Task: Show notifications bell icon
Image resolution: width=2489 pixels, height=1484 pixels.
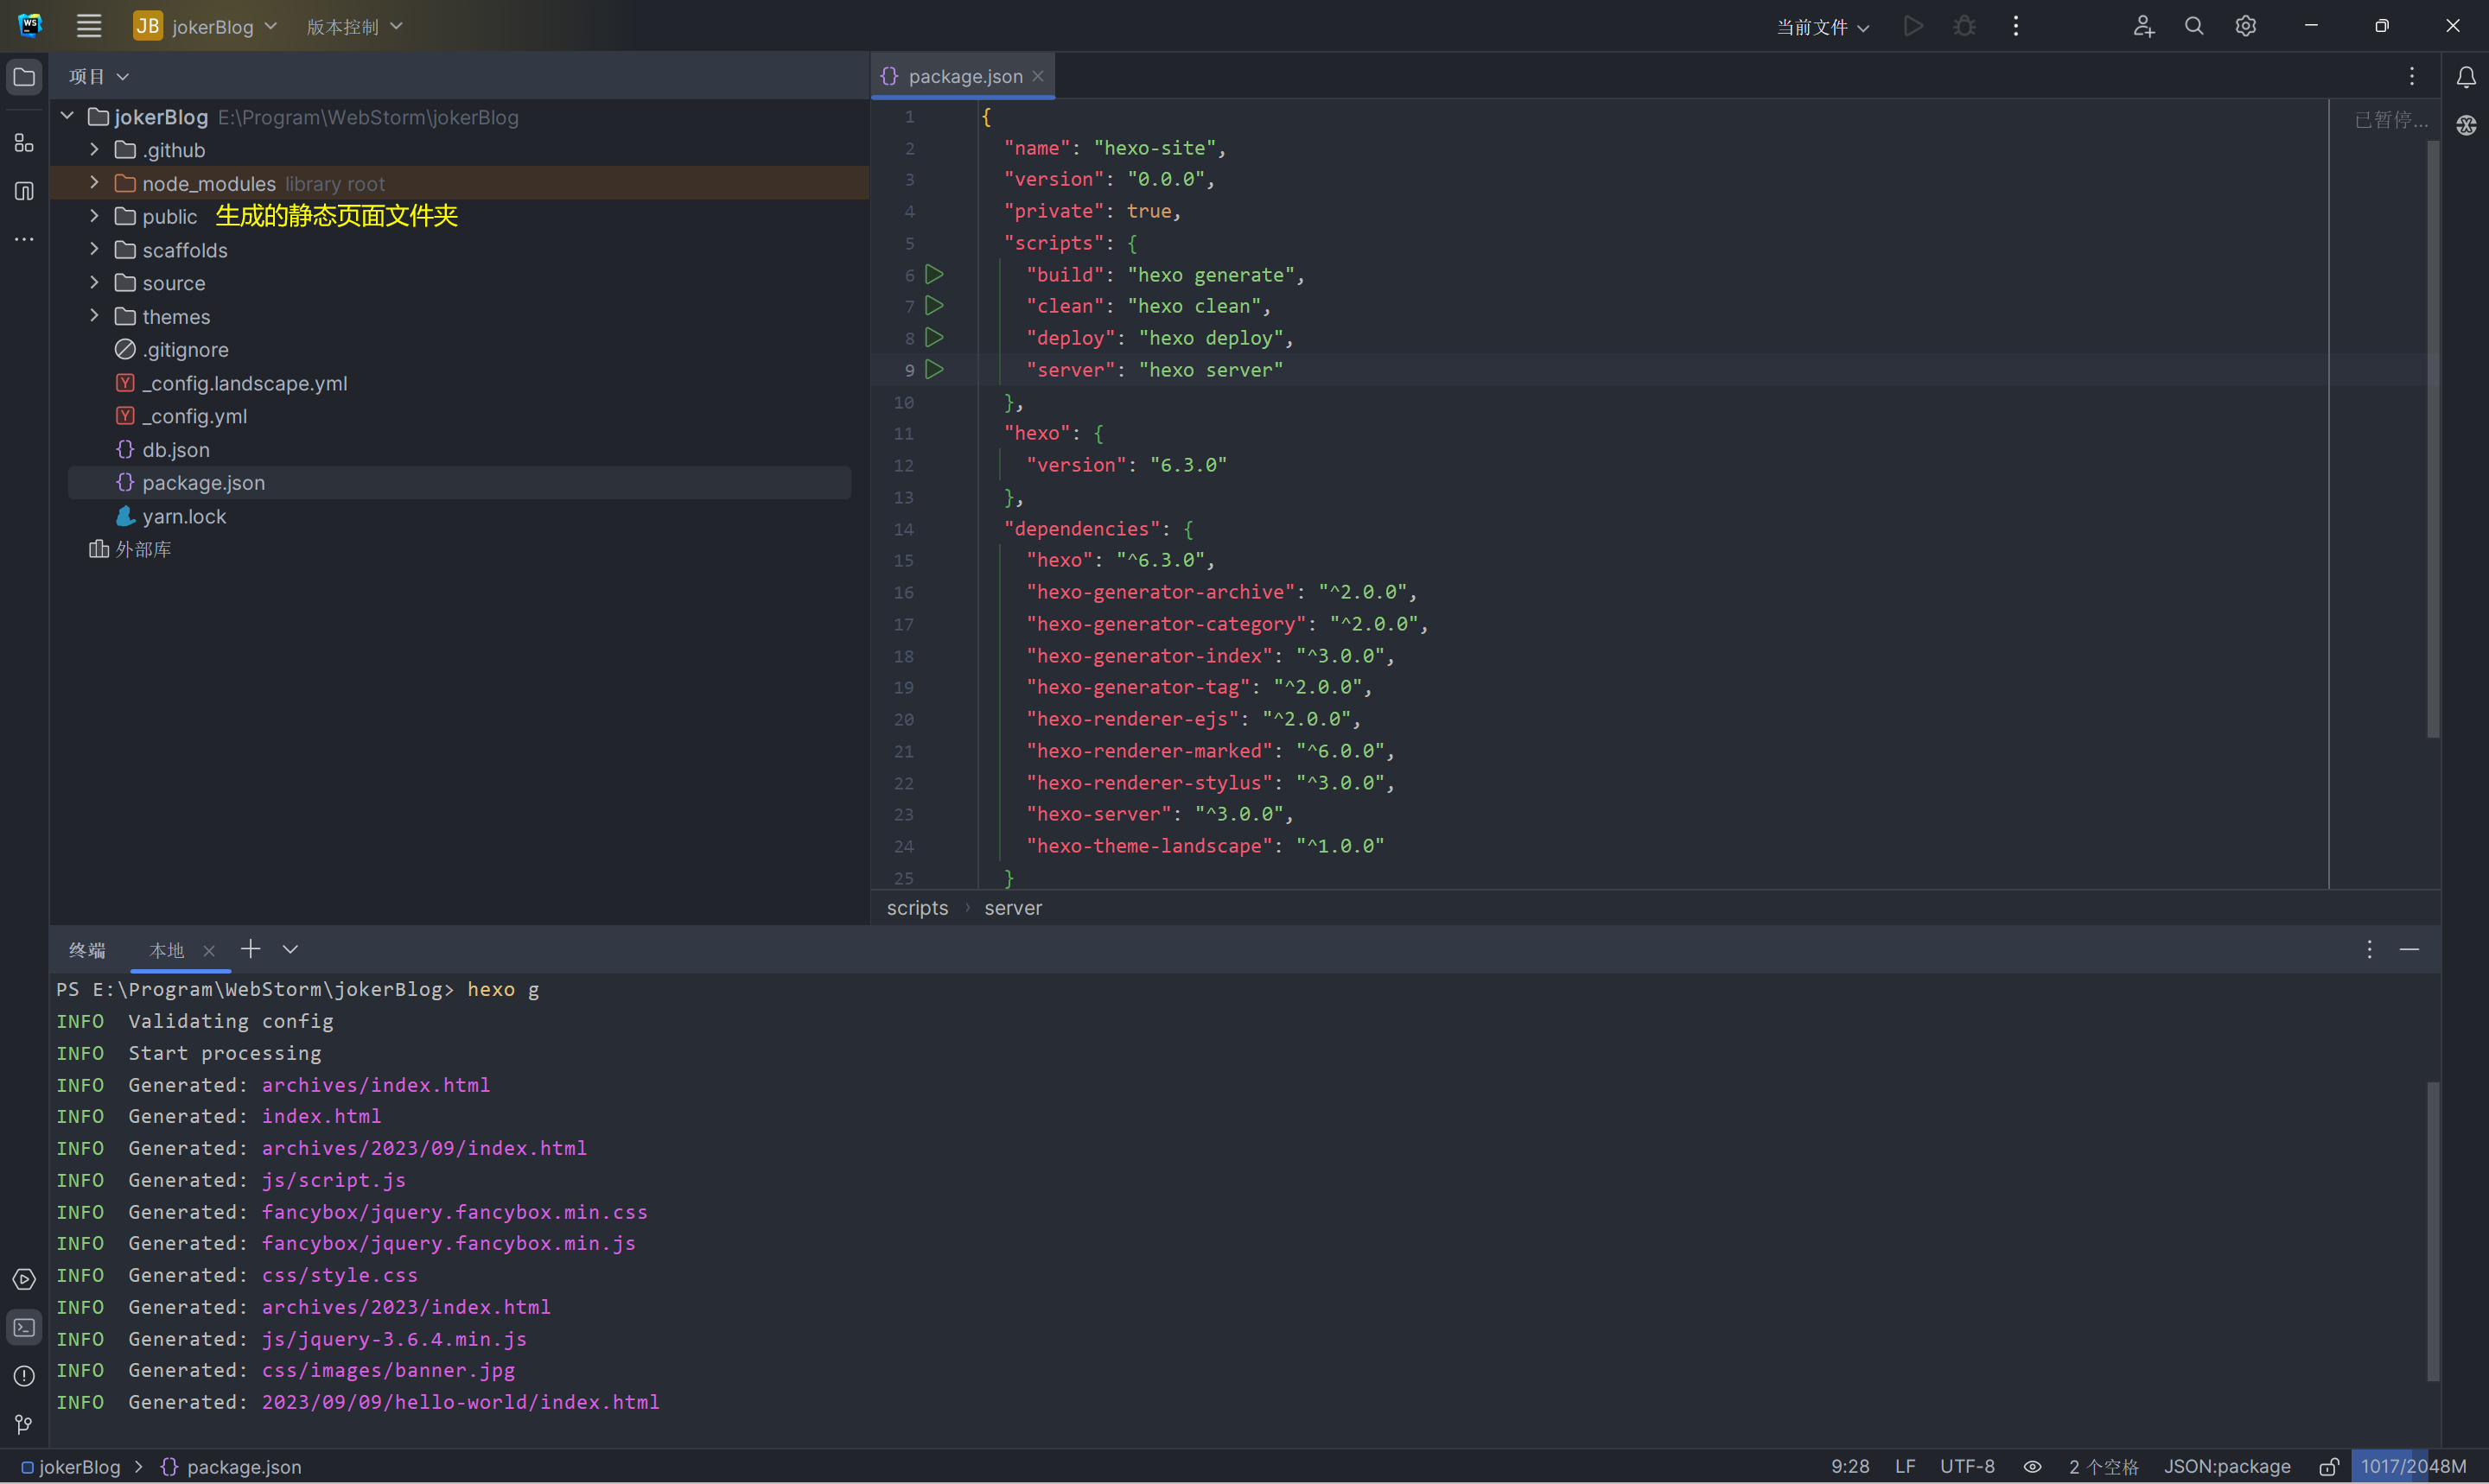Action: pyautogui.click(x=2466, y=77)
